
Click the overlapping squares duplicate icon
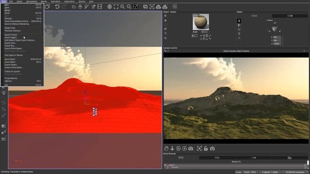pos(47,7)
